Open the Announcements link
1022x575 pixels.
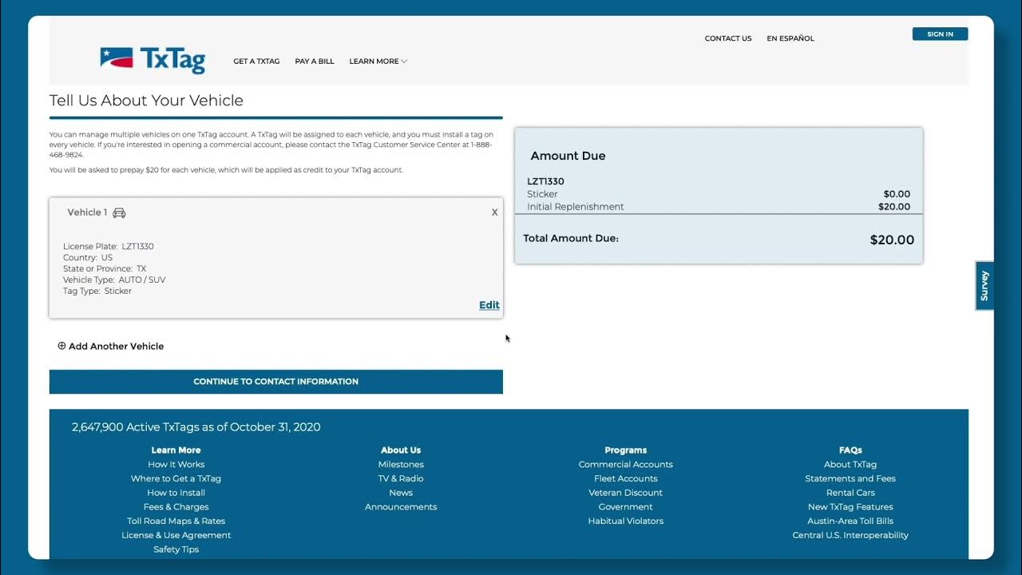(x=401, y=507)
